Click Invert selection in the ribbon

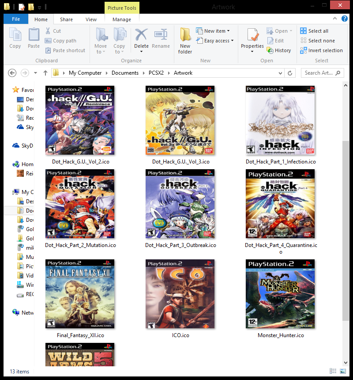coord(321,50)
